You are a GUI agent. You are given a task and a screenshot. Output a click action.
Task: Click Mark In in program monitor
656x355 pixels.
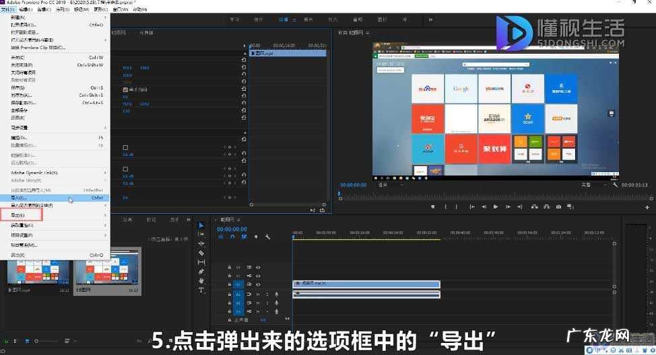[446, 206]
